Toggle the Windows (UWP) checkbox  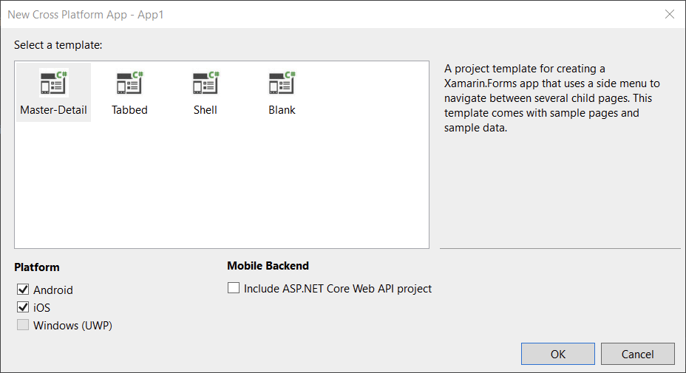point(23,325)
